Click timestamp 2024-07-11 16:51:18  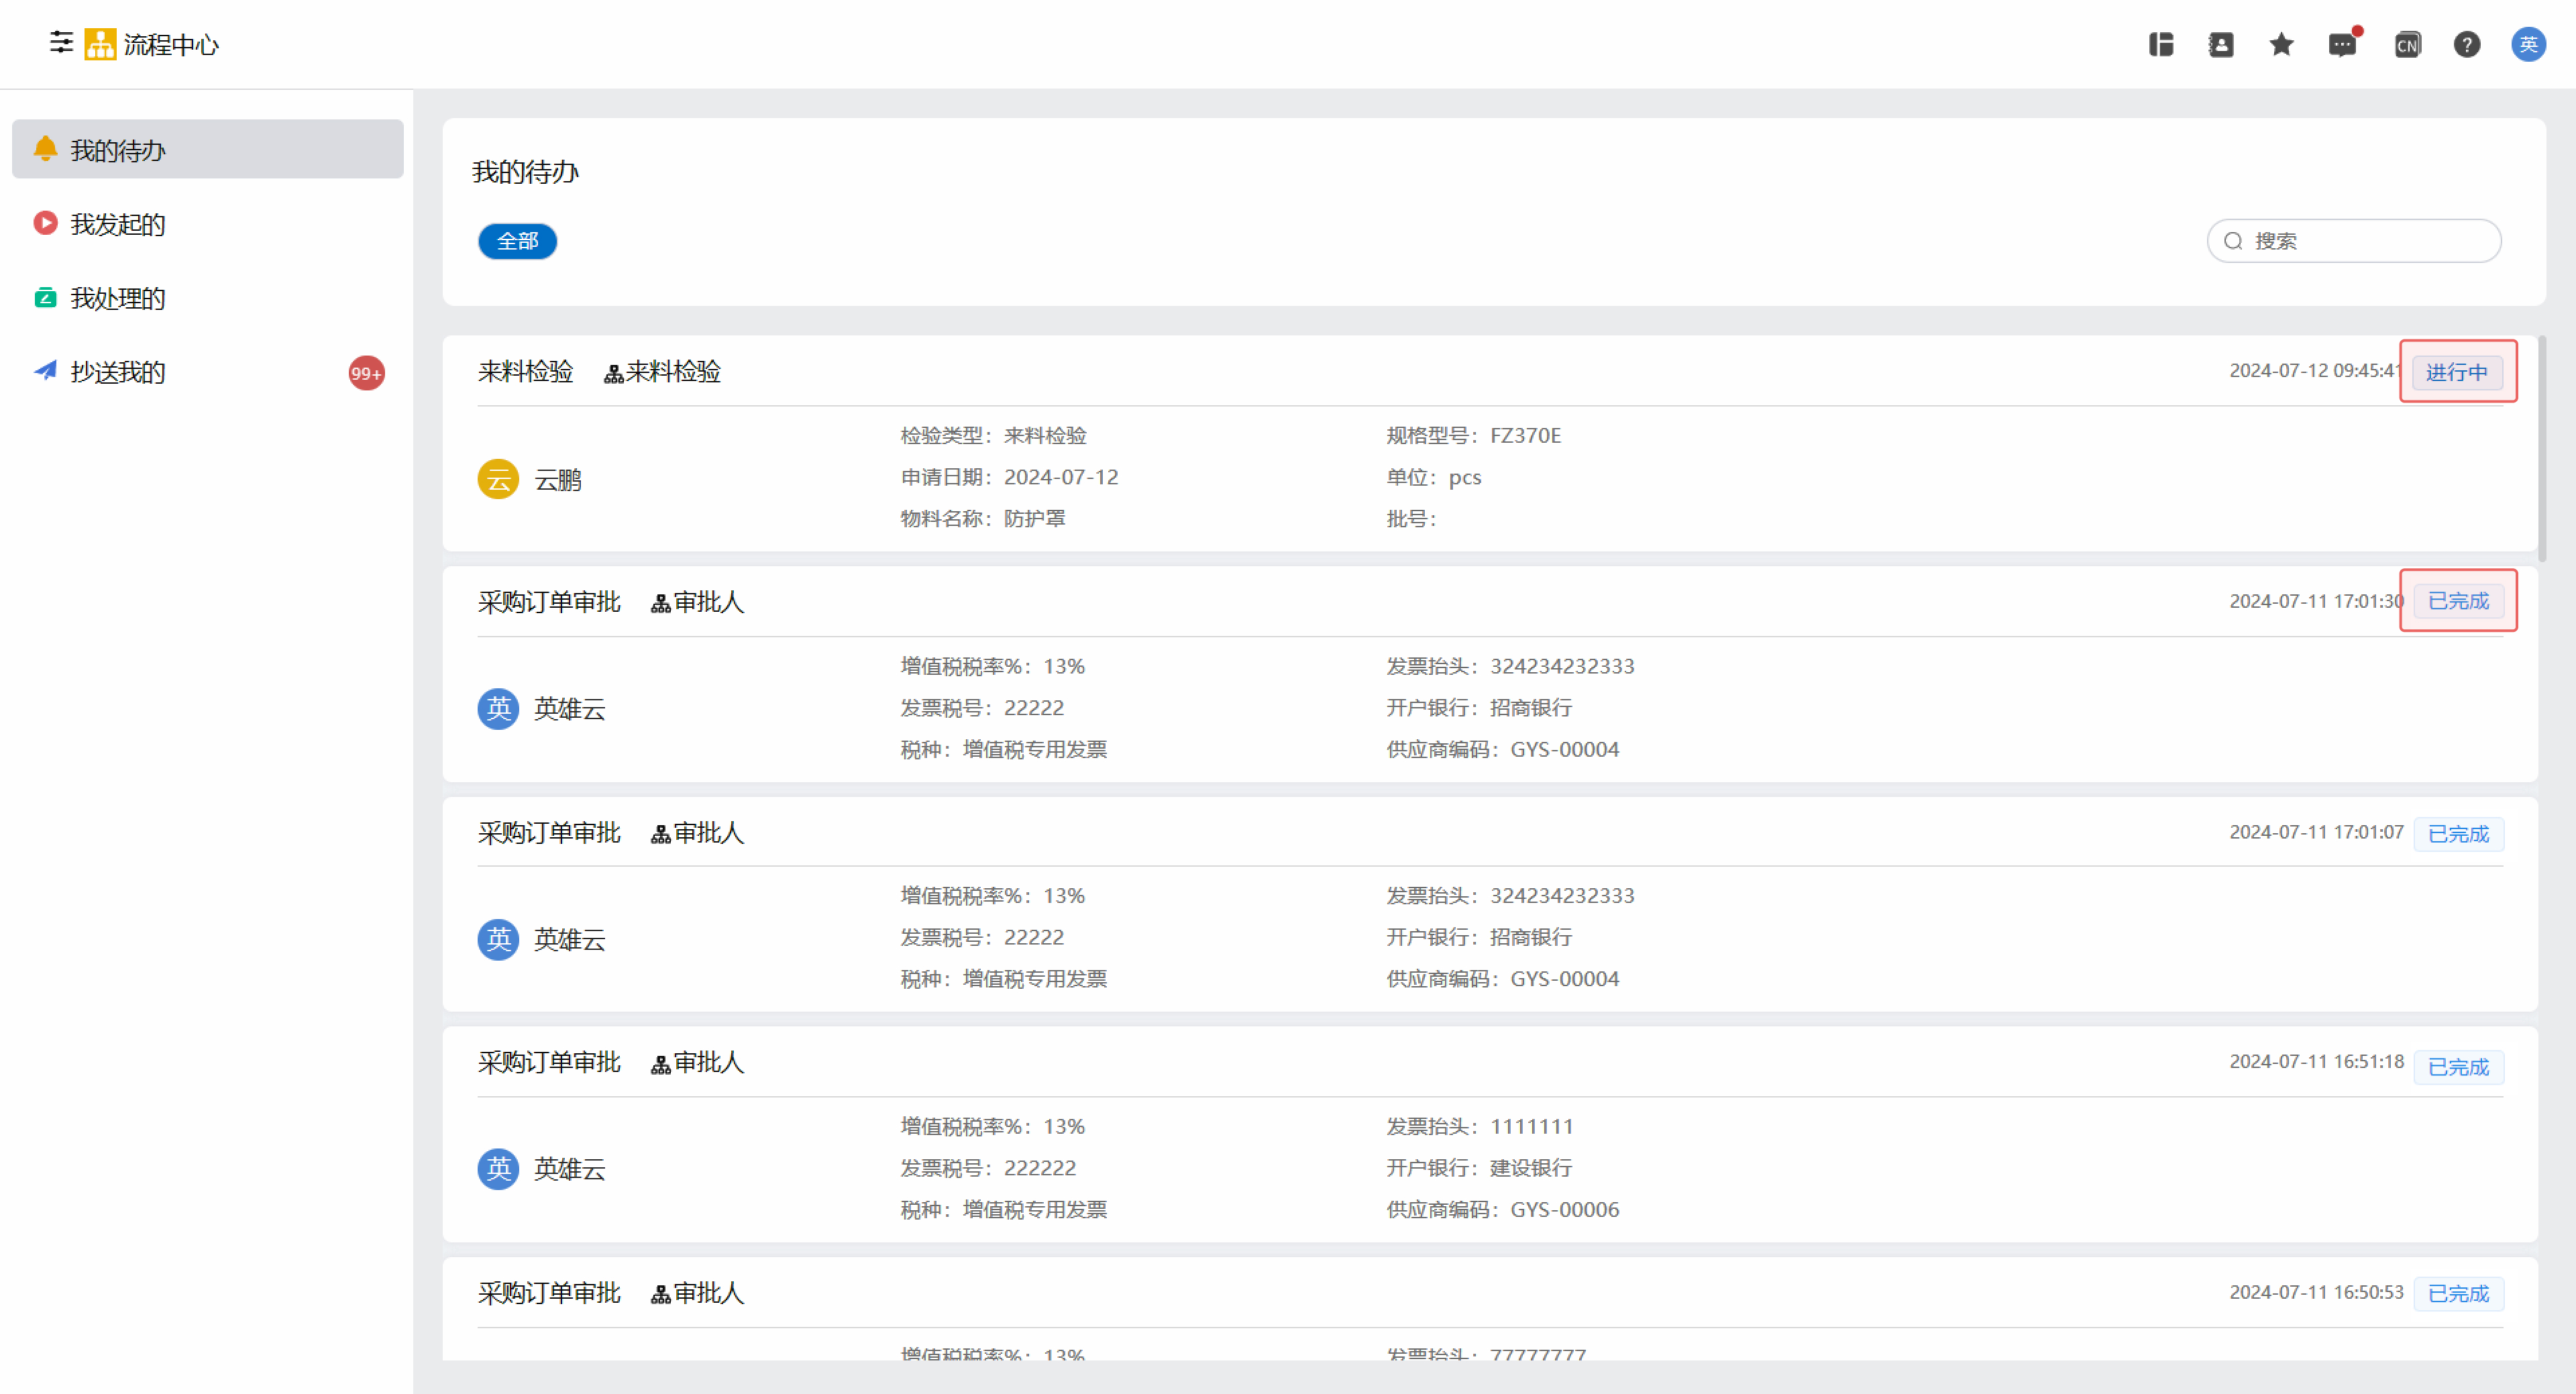2316,1061
